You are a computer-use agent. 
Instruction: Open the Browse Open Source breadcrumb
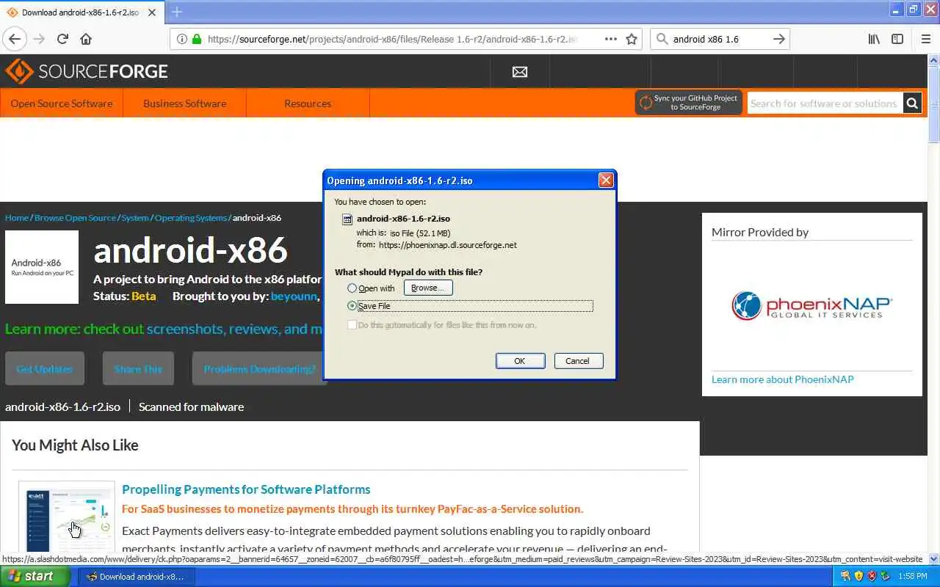tap(75, 218)
